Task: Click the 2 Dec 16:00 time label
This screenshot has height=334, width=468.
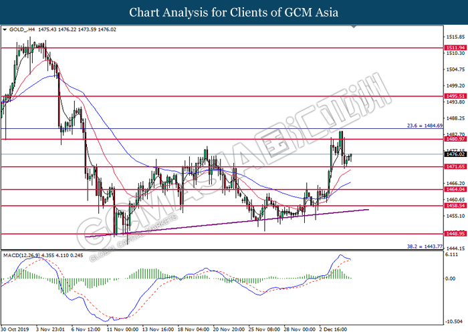Action: 334,329
